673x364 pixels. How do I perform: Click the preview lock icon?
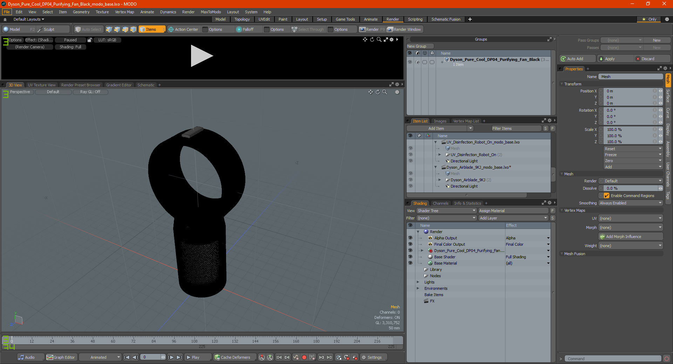(x=90, y=40)
